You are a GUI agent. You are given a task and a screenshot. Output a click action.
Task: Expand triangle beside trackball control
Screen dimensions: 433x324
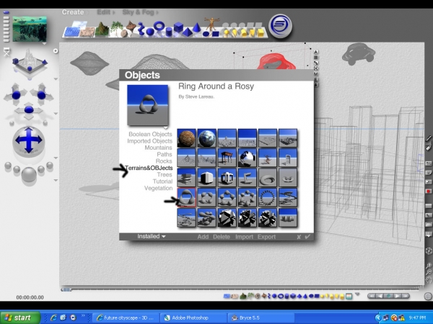[x=56, y=158]
